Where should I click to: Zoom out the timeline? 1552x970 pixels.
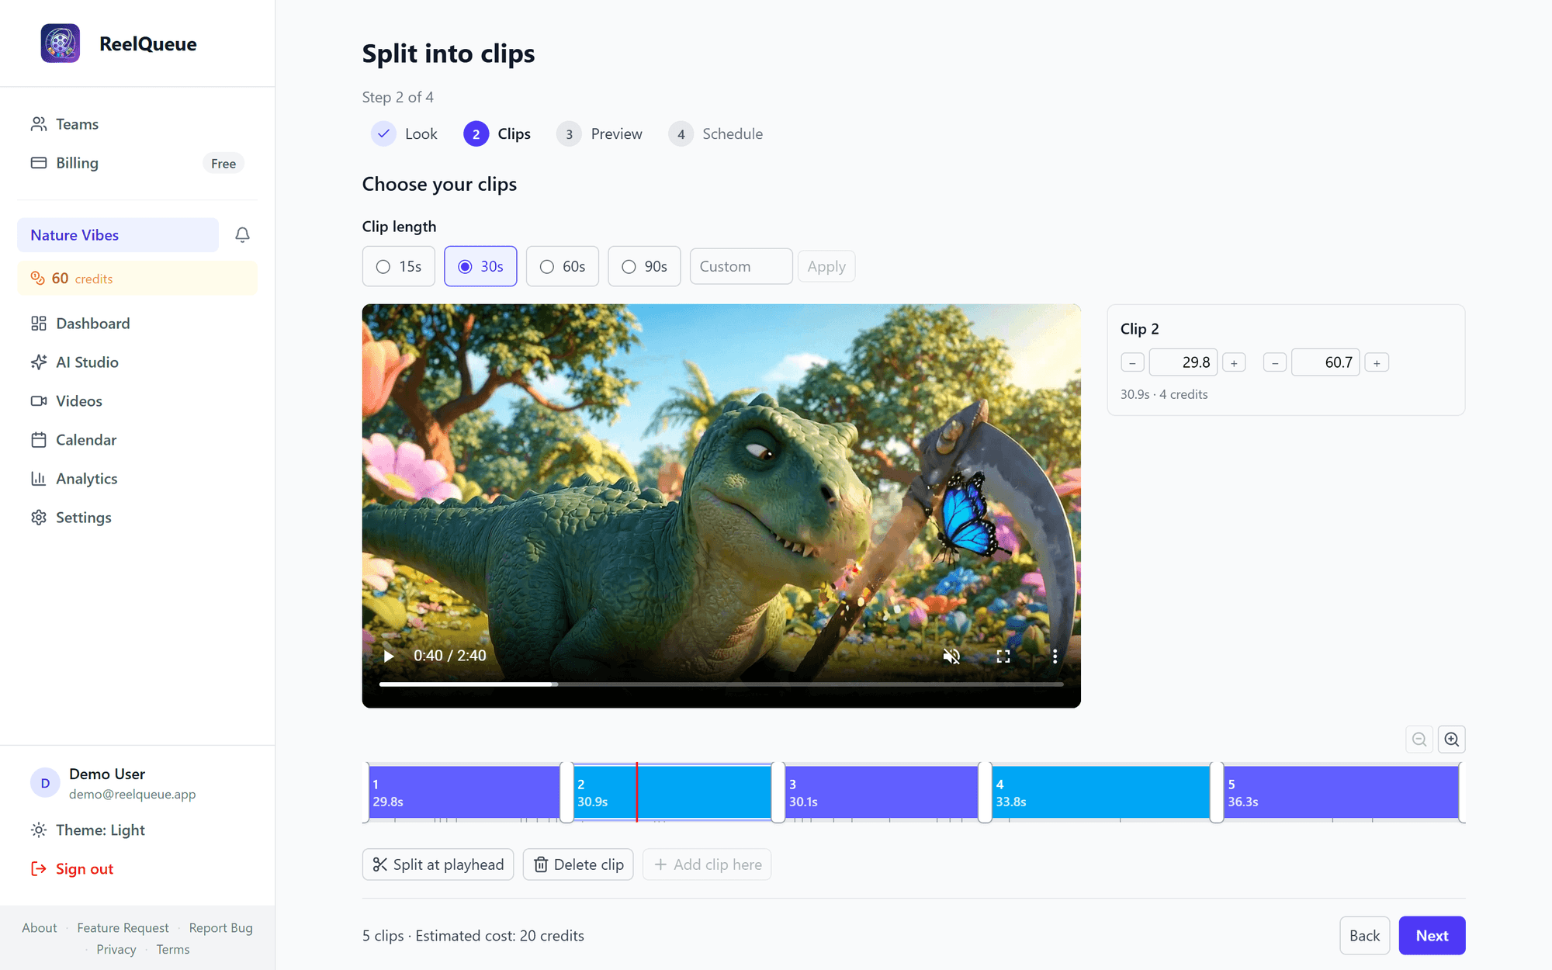pos(1419,740)
